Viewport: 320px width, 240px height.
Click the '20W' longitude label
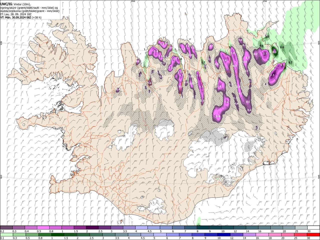133,1
